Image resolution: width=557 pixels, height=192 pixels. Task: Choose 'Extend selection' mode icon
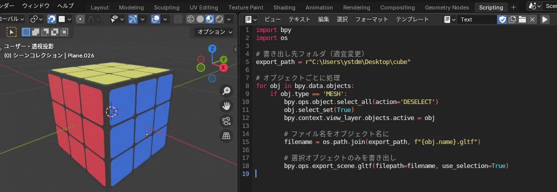36,32
